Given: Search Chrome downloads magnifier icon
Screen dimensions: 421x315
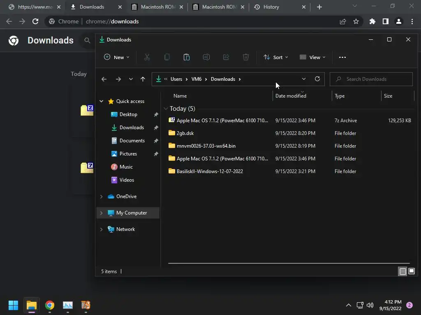Looking at the screenshot, I should (87, 41).
